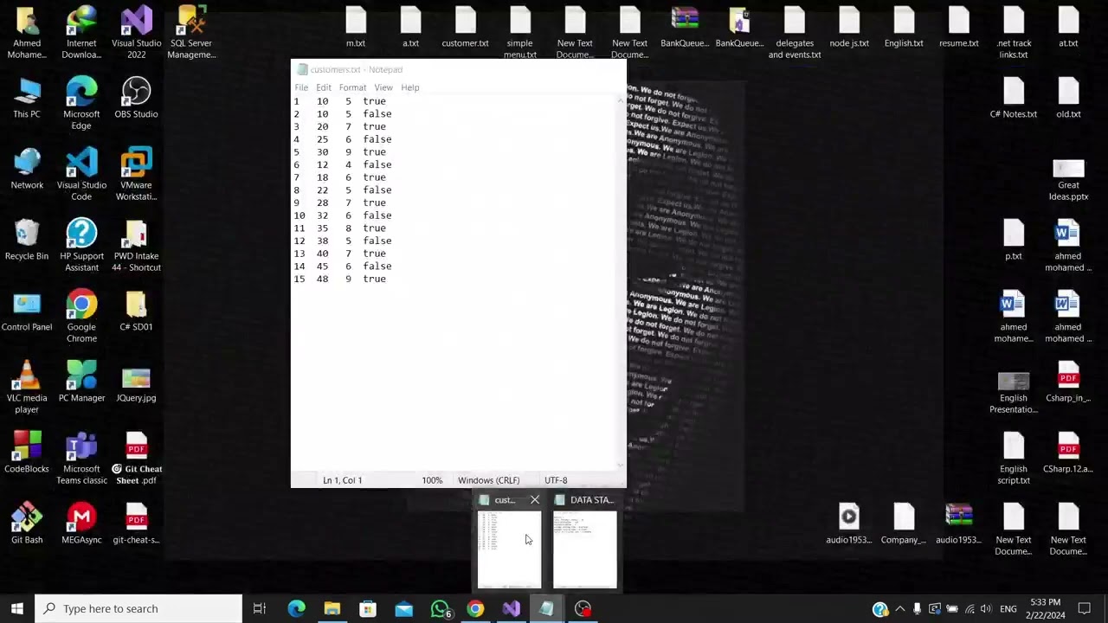
Task: Click the ENG language indicator
Action: tap(1008, 608)
